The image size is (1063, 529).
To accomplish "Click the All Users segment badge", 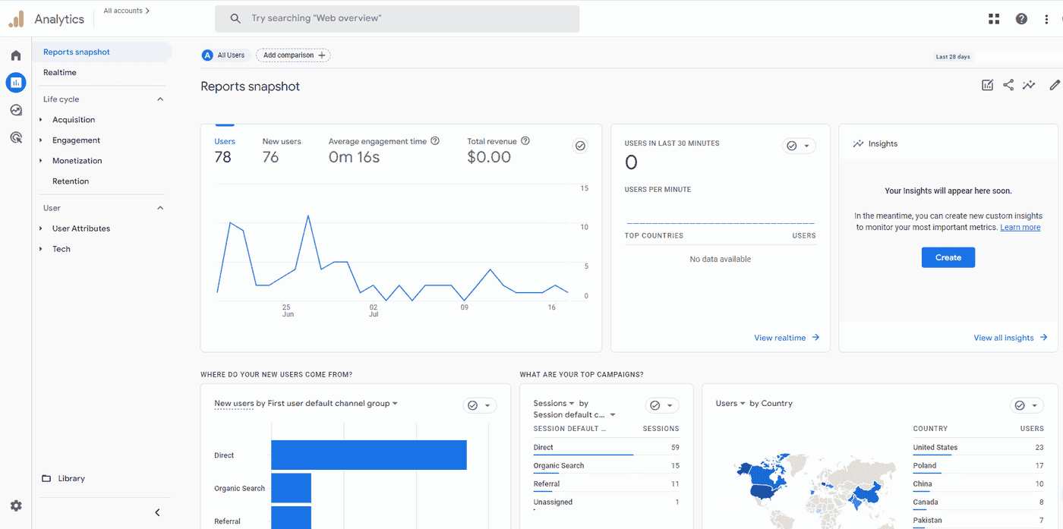I will pos(226,55).
